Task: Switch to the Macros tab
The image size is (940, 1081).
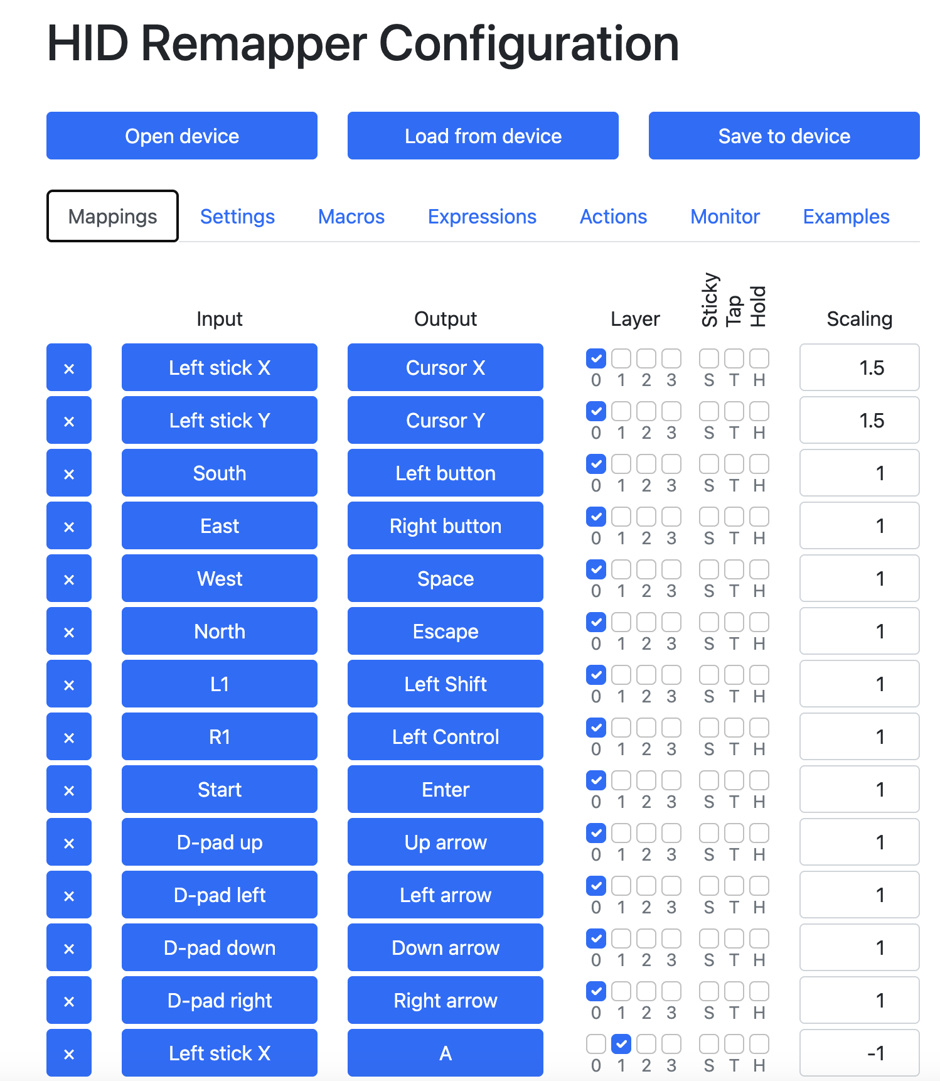Action: pyautogui.click(x=351, y=217)
